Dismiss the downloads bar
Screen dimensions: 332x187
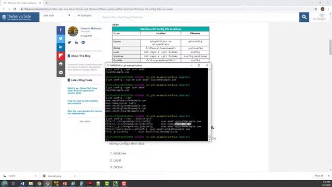pos(328,176)
